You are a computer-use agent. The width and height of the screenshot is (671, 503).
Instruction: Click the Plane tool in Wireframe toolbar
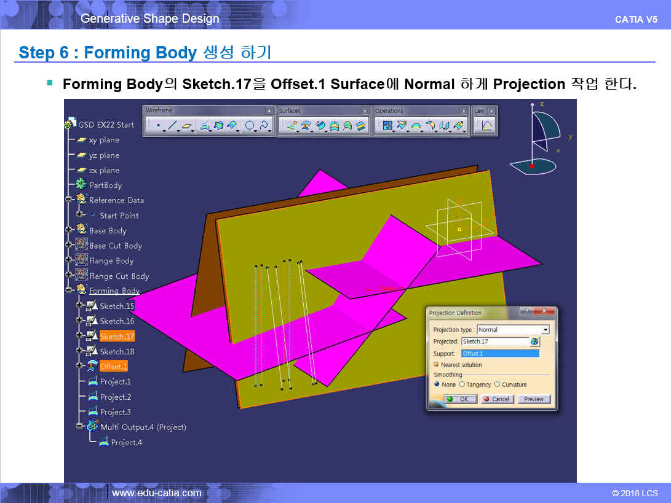186,126
